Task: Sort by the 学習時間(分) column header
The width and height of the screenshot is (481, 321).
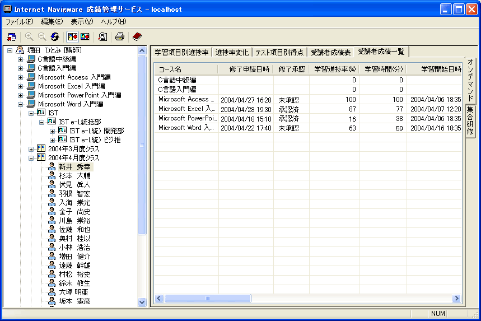Action: coord(383,69)
